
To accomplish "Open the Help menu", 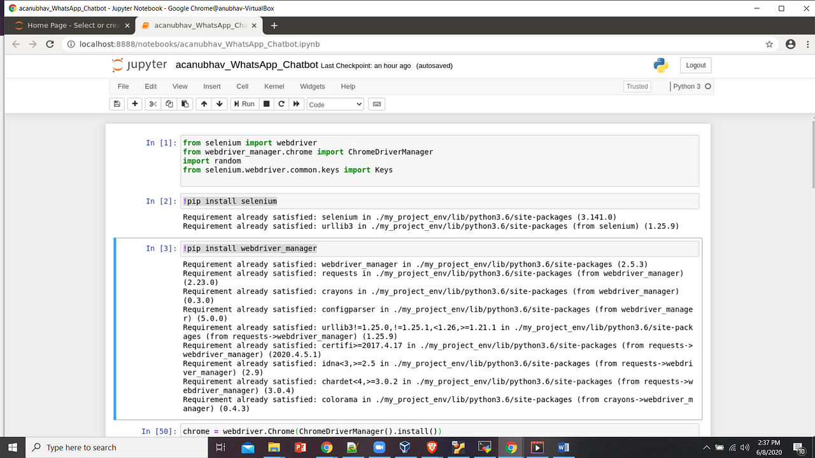I will [348, 87].
